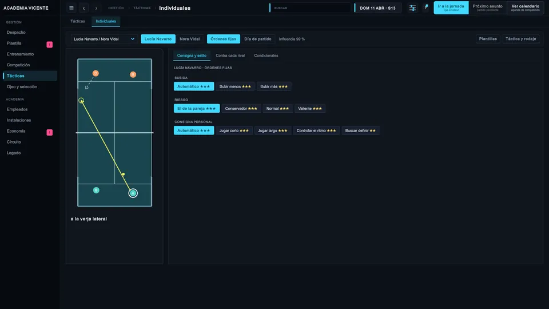549x309 pixels.
Task: Open Ojeo y selección in sidebar
Action: [x=30, y=86]
